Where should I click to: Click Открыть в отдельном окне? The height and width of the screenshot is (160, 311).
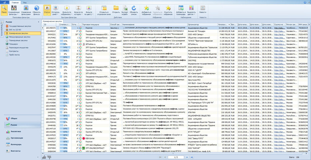click(x=104, y=11)
